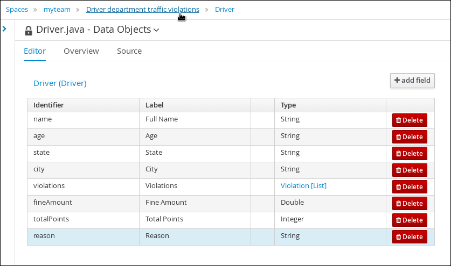Image resolution: width=451 pixels, height=266 pixels.
Task: Open Driver department traffic violations breadcrumb
Action: click(143, 10)
